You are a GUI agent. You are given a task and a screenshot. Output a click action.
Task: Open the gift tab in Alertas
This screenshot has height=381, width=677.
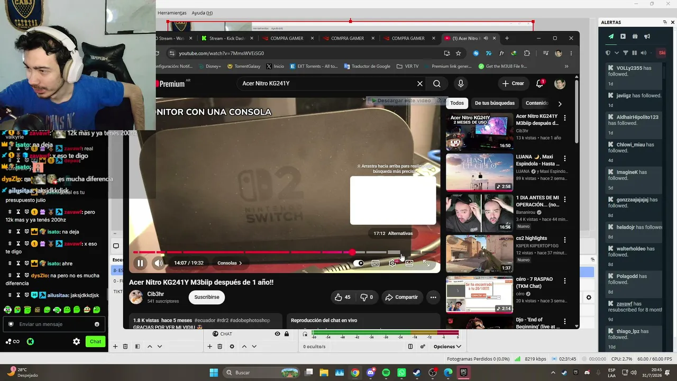635,37
